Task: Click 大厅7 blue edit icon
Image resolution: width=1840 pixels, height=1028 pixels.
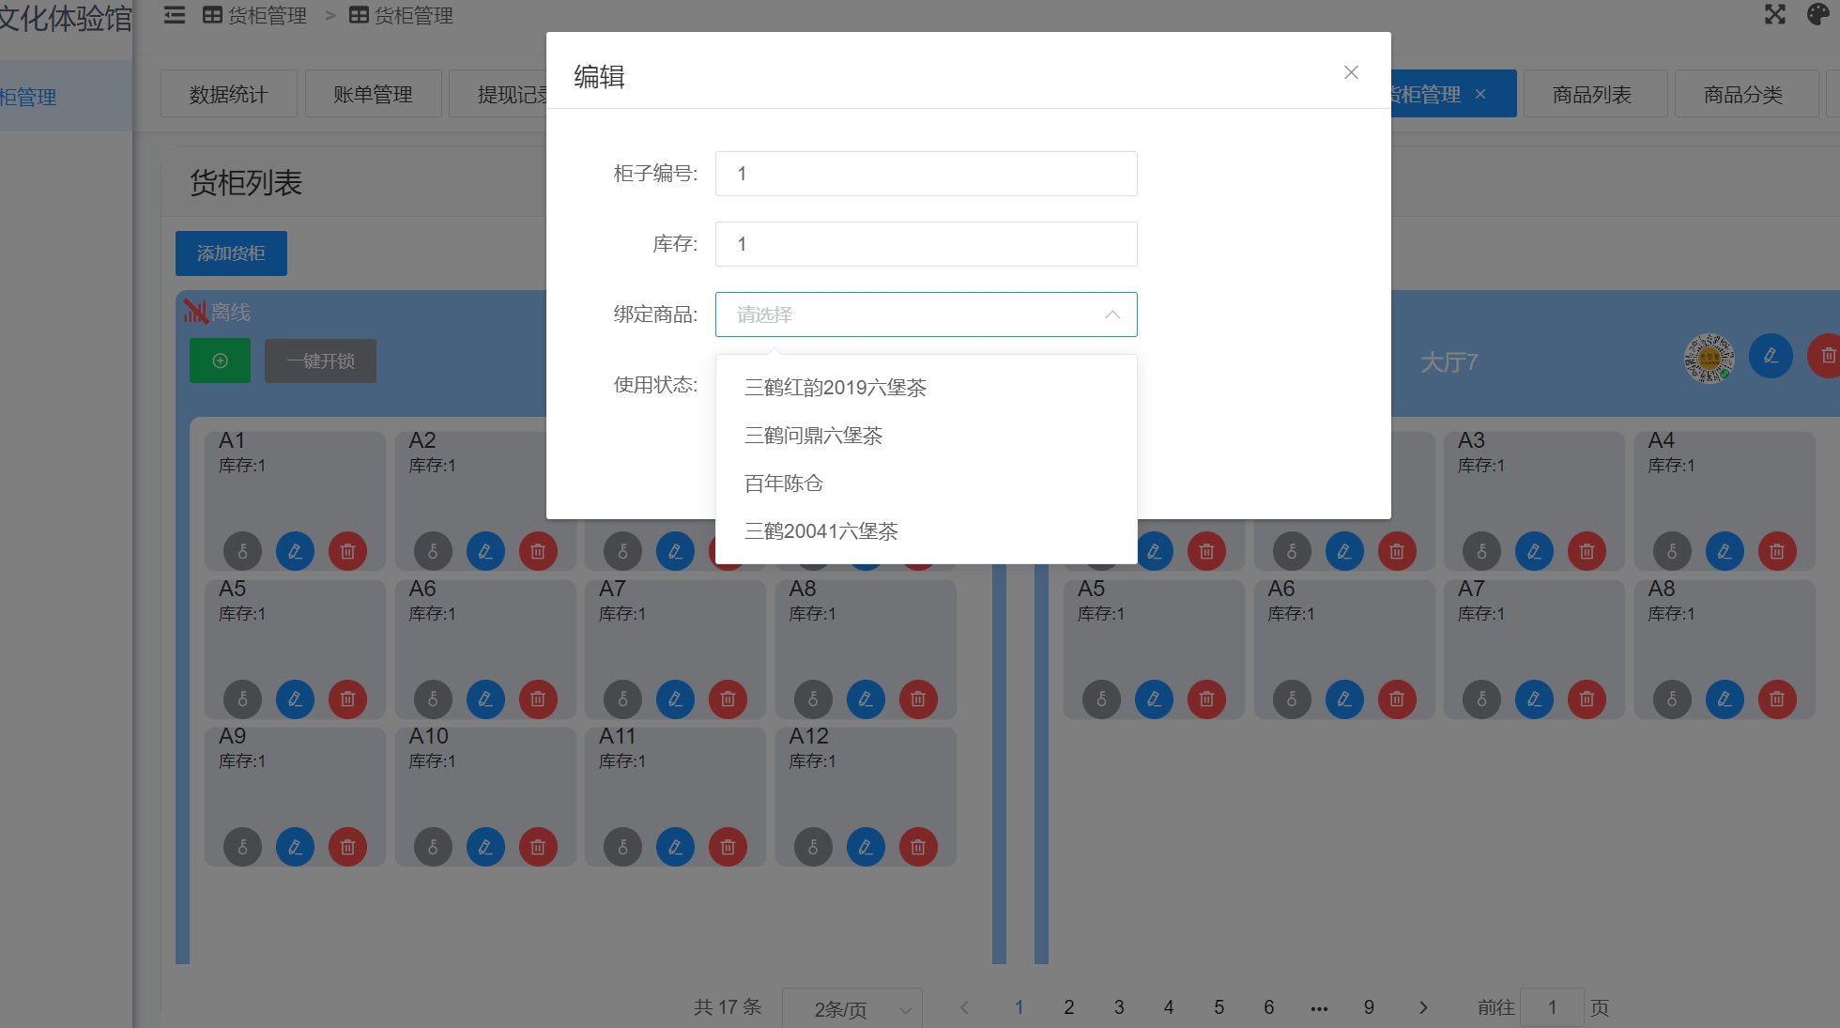Action: [1771, 356]
